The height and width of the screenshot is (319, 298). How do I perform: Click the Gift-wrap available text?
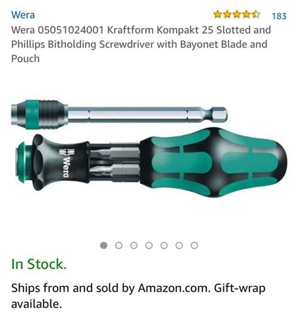point(138,296)
